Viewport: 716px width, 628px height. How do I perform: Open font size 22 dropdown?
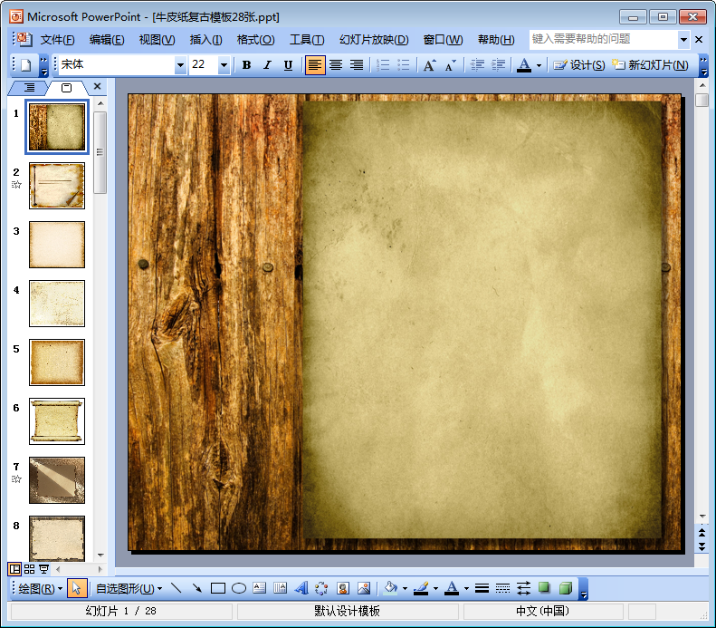tap(224, 65)
